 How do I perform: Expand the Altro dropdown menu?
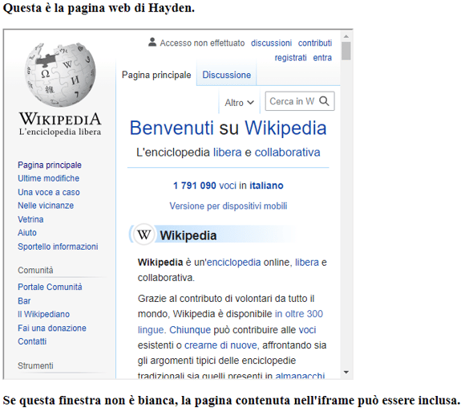[239, 103]
